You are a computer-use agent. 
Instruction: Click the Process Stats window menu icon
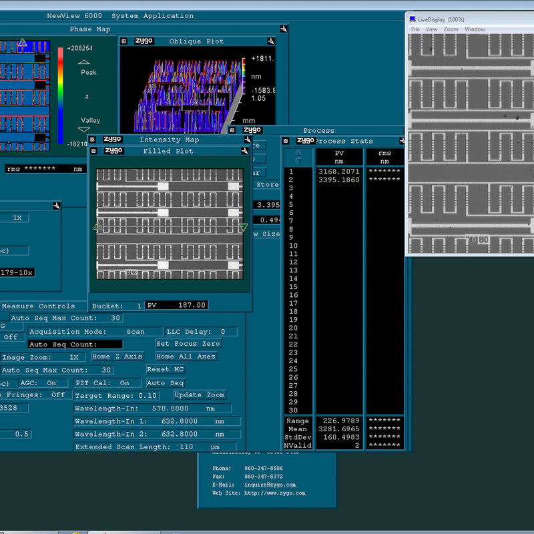click(x=286, y=141)
